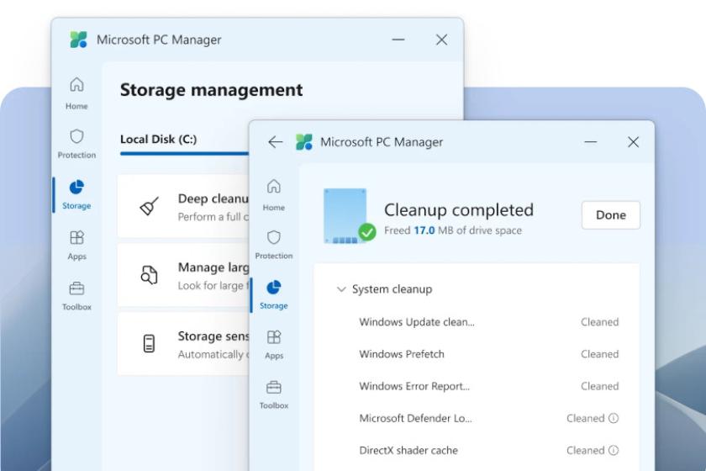Screen dimensions: 706x471
Task: Open Home in the front window sidebar
Action: [274, 195]
